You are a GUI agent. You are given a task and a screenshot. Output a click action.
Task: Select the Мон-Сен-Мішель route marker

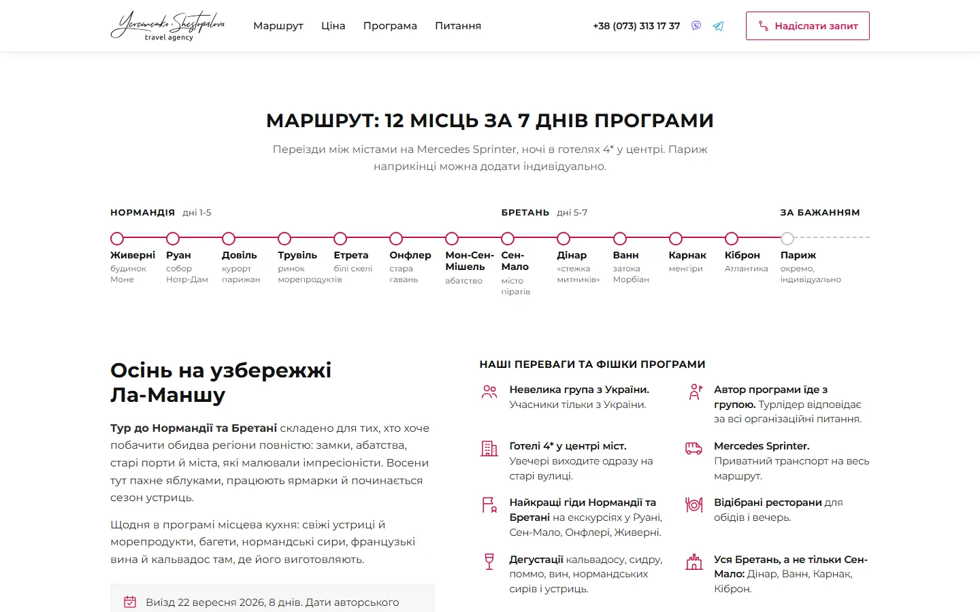pyautogui.click(x=452, y=239)
